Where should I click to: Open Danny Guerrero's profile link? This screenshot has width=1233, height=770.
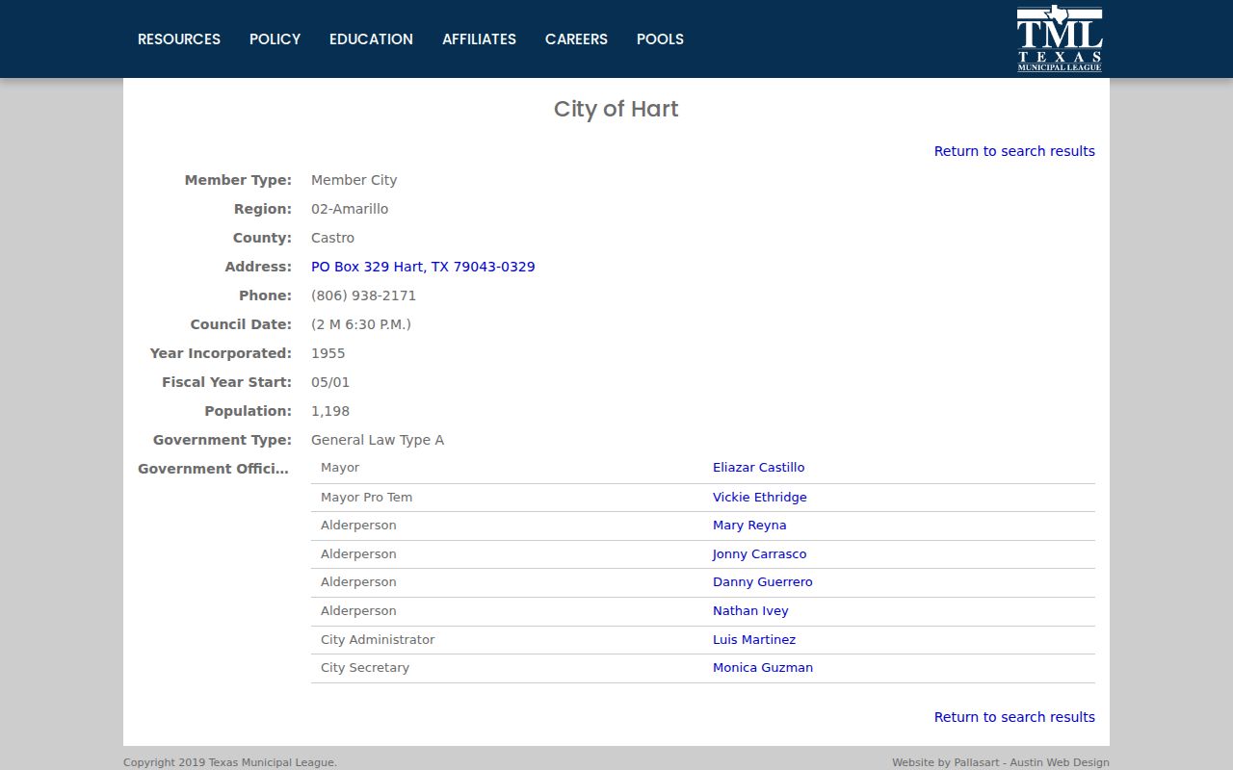coord(763,582)
